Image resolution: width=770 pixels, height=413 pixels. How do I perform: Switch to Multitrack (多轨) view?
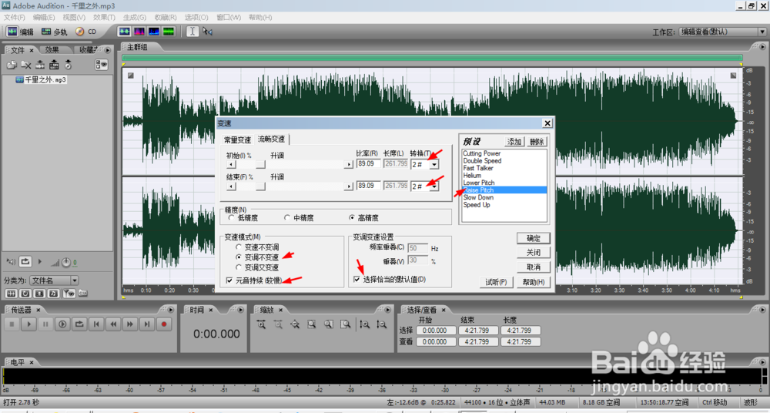(x=54, y=32)
